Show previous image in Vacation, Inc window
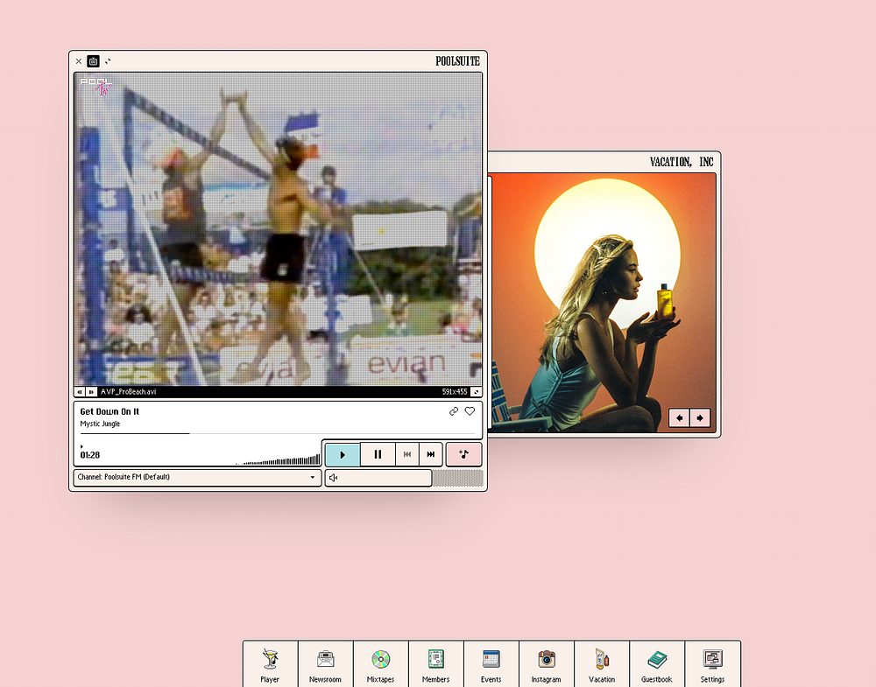 pyautogui.click(x=680, y=418)
